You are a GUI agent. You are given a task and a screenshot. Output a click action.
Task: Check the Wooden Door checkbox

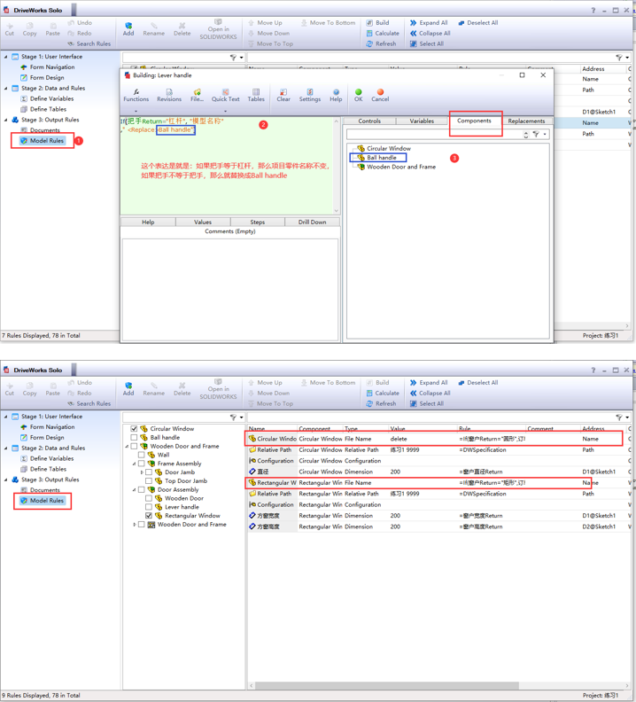[x=149, y=498]
